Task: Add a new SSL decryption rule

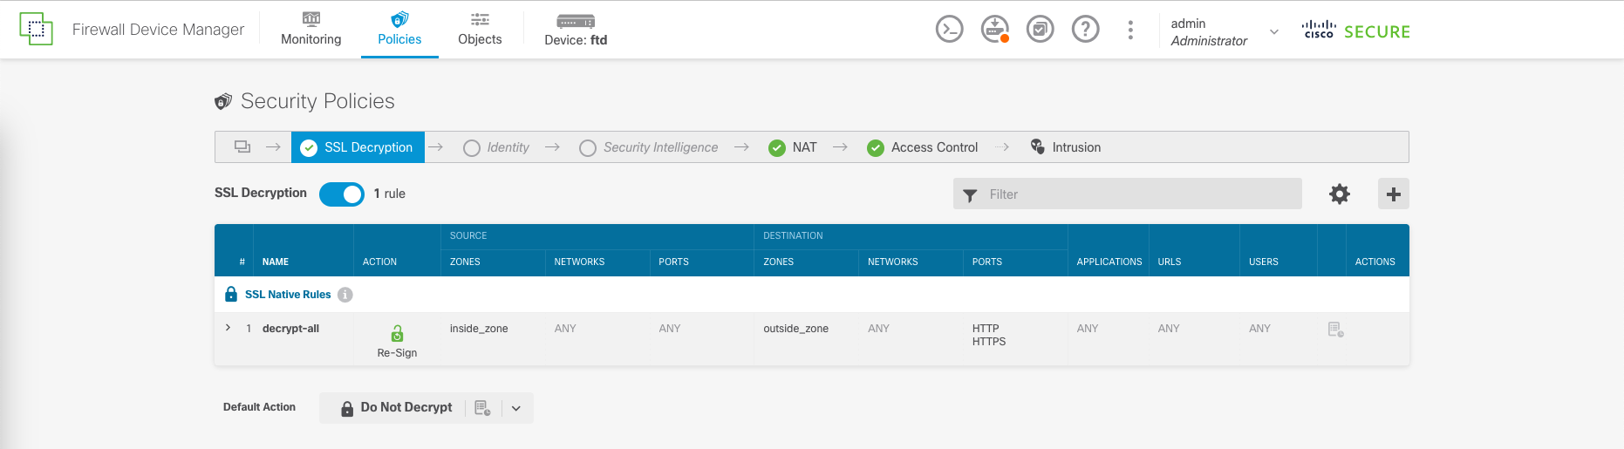Action: pyautogui.click(x=1393, y=194)
